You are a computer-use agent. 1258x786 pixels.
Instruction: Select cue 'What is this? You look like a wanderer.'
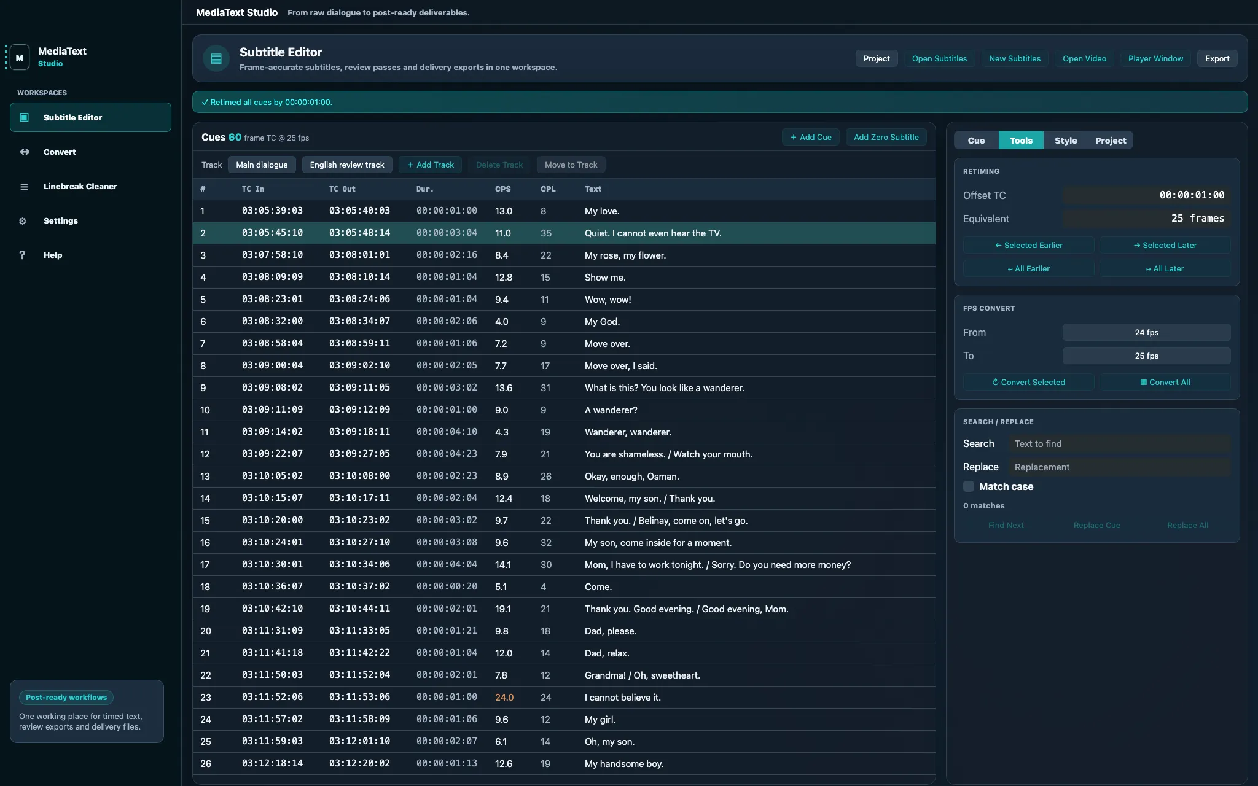564,387
